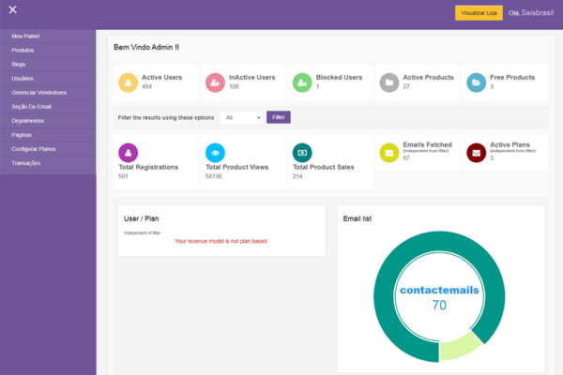
Task: Click the light green donut chart segment
Action: 459,346
